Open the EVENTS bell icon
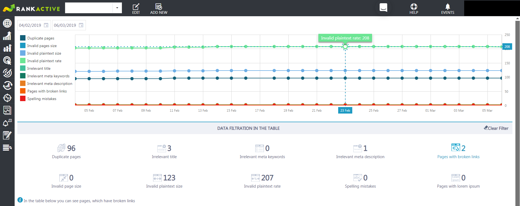 448,9
